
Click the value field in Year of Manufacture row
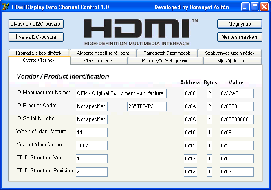[237, 146]
